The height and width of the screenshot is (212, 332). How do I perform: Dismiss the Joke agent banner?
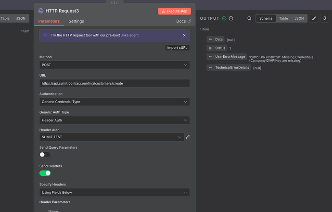coord(184,35)
